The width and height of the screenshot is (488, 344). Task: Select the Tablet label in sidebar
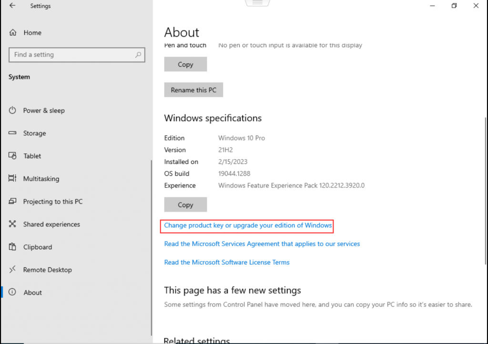click(32, 156)
